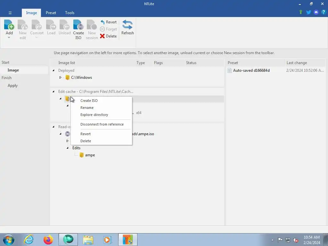This screenshot has height=246, width=328.
Task: Click the Edits tree label
Action: click(x=76, y=148)
